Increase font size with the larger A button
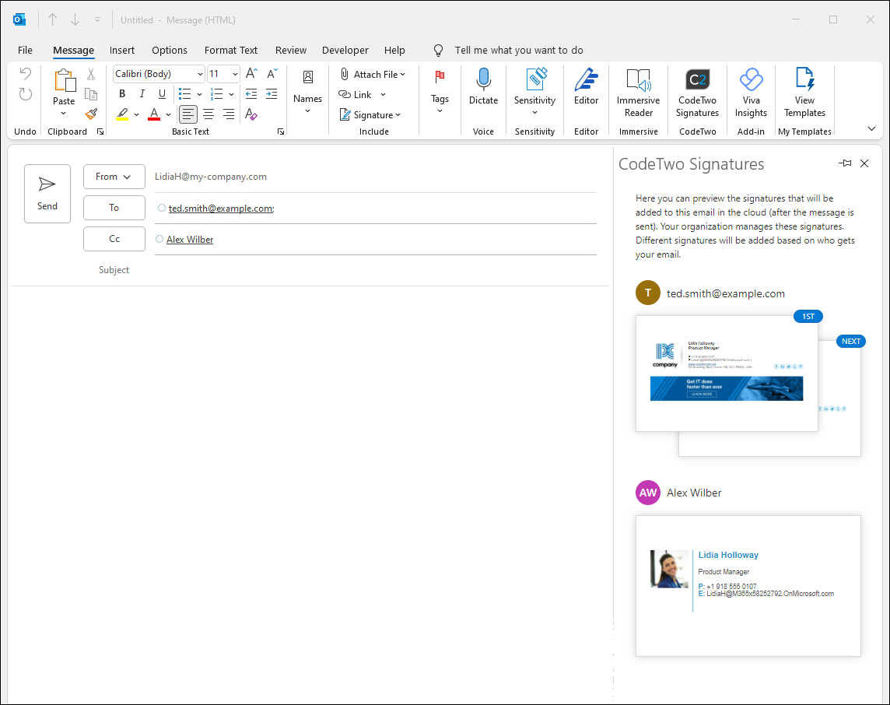This screenshot has width=890, height=705. tap(251, 73)
